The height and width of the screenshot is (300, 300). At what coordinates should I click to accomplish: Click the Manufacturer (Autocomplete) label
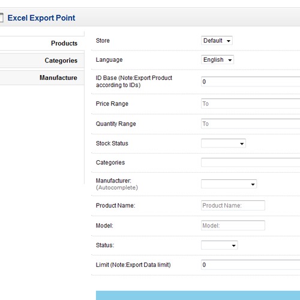(x=117, y=184)
